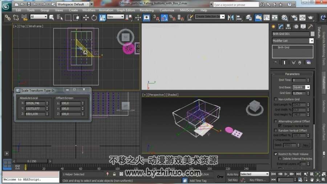
Task: Toggle the Set Key button
Action: tap(233, 180)
